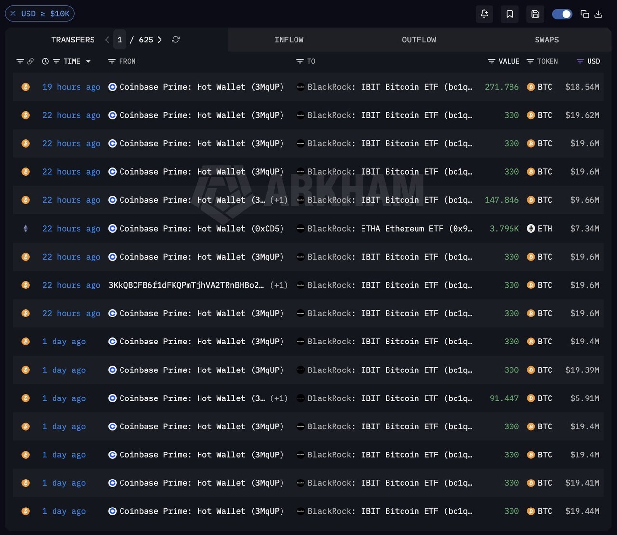Click the 271.786 value
617x535 pixels.
point(502,87)
